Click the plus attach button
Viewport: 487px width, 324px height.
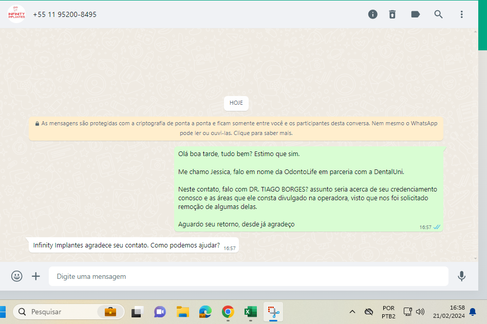(36, 276)
